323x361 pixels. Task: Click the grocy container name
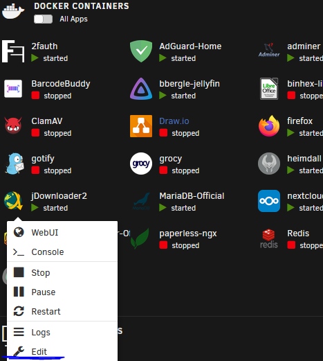pos(171,159)
